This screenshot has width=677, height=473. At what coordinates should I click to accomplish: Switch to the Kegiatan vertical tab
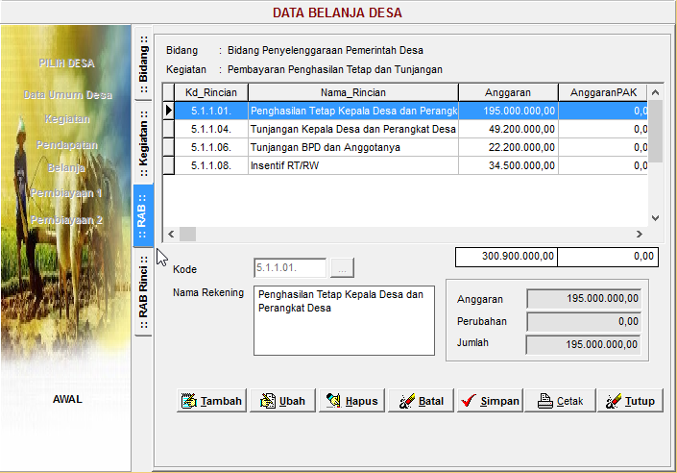(x=142, y=144)
